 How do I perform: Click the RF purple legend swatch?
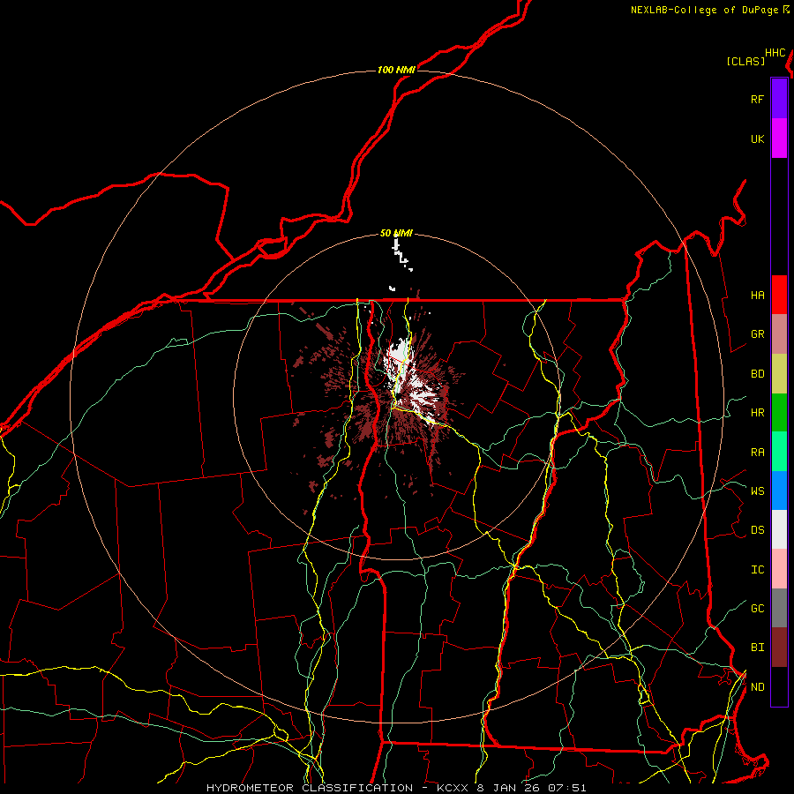click(779, 99)
